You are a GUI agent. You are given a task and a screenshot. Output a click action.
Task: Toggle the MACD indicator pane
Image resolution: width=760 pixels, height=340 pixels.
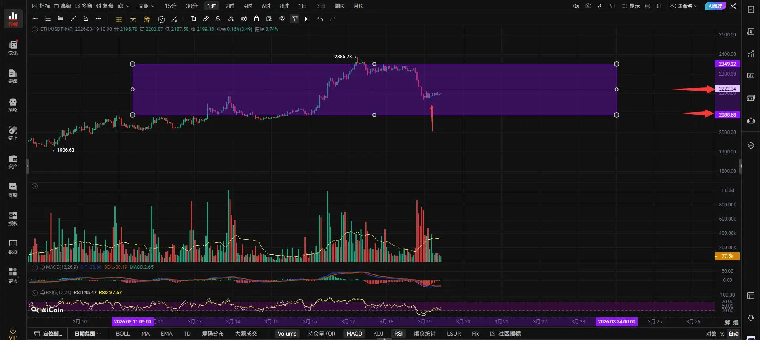[x=354, y=334]
